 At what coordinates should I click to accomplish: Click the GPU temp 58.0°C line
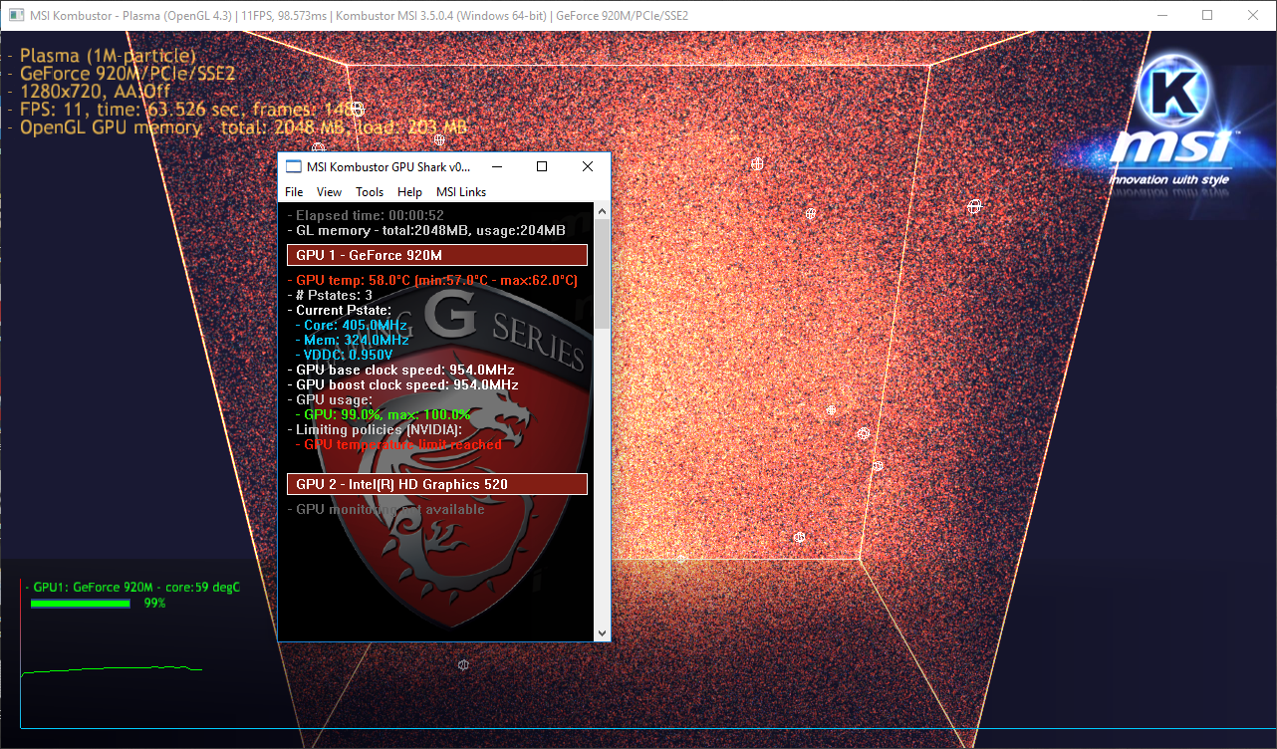[433, 281]
